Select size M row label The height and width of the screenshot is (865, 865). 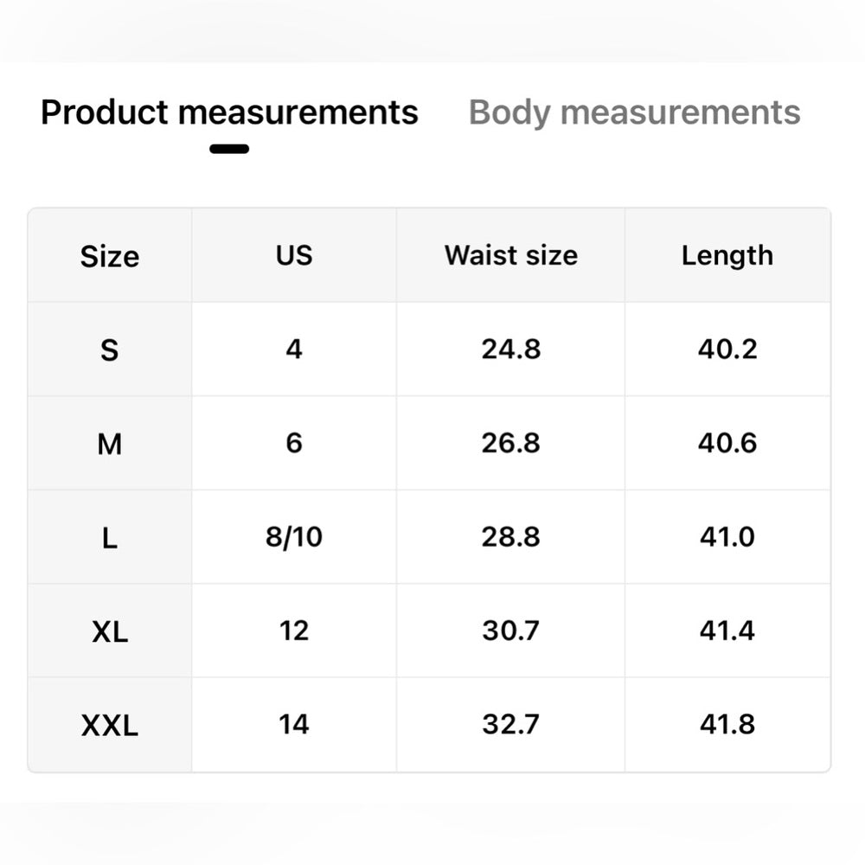click(x=110, y=443)
